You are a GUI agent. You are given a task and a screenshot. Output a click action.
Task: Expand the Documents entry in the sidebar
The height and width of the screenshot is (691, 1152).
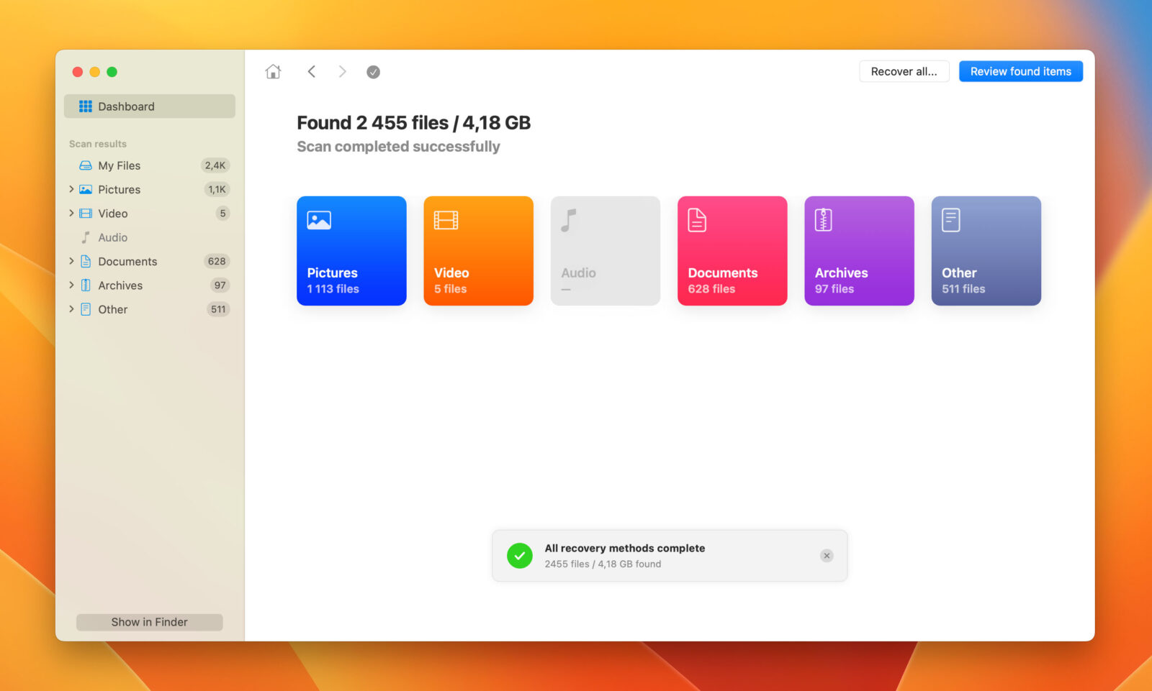71,261
